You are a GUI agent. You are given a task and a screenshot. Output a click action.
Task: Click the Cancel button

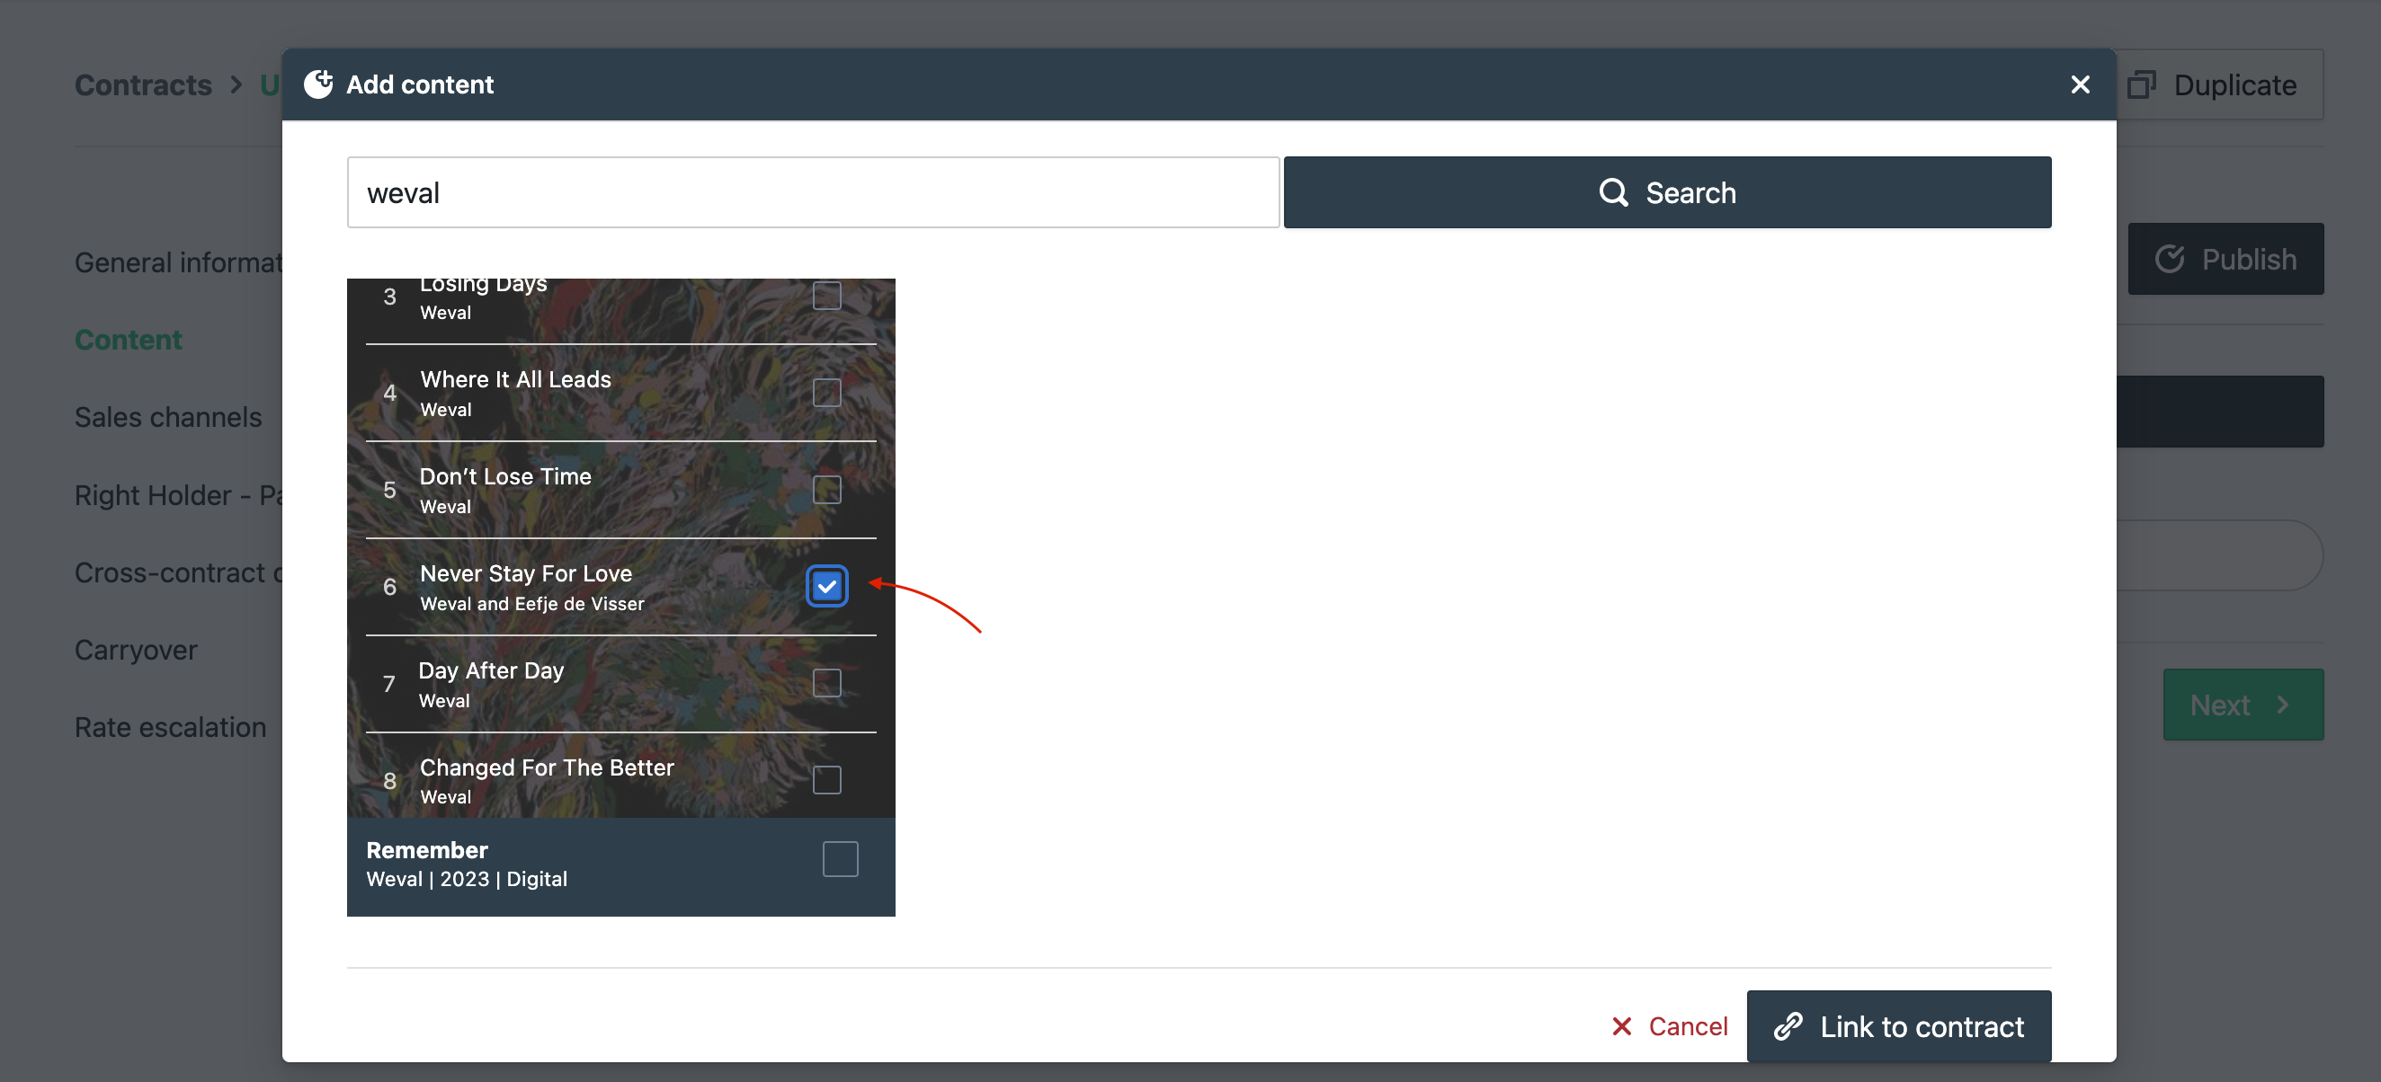(1669, 1026)
